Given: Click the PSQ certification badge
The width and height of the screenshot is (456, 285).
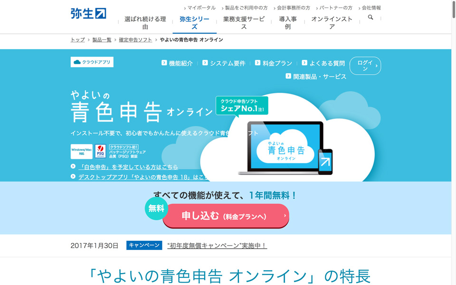Looking at the screenshot, I should pyautogui.click(x=100, y=152).
